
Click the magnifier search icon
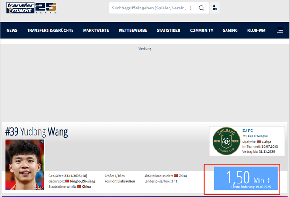pyautogui.click(x=201, y=8)
